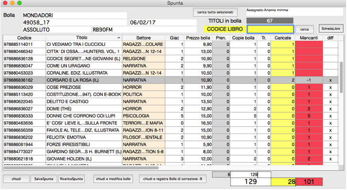Sort by Settore column header
Viewport: 347px width, 190px height.
(143, 38)
